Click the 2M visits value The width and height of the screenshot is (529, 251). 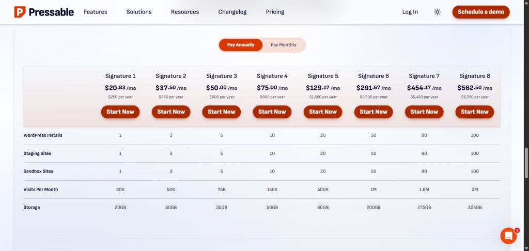[x=475, y=190]
